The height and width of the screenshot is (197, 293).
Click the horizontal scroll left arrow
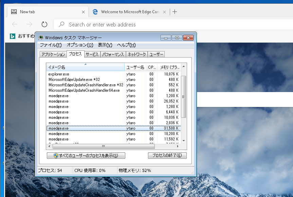[49, 146]
